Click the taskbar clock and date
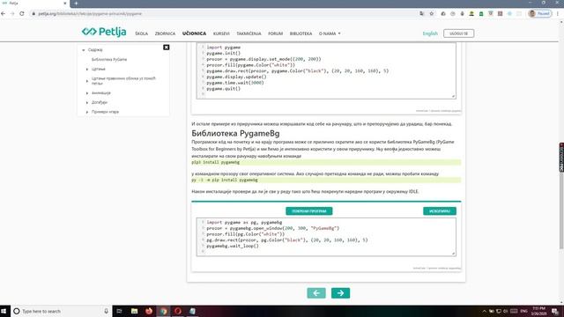 pos(538,311)
